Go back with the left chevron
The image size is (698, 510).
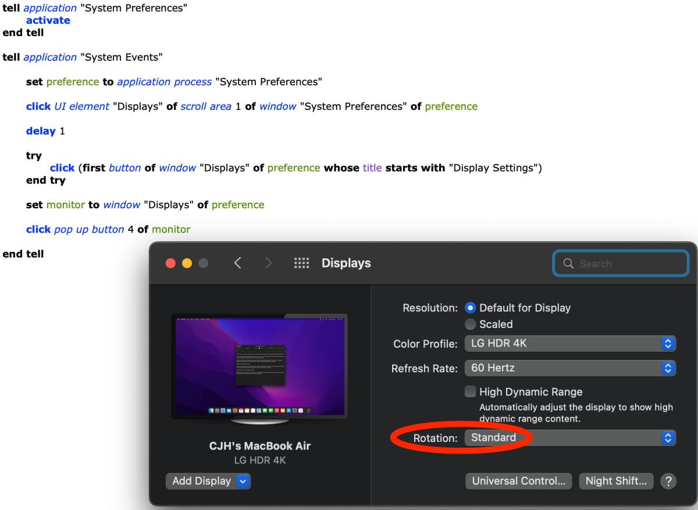237,263
